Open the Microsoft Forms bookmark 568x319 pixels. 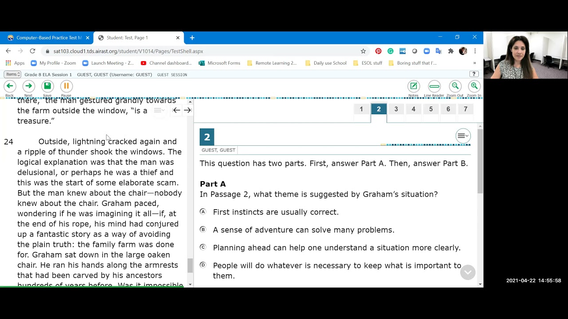coord(219,63)
